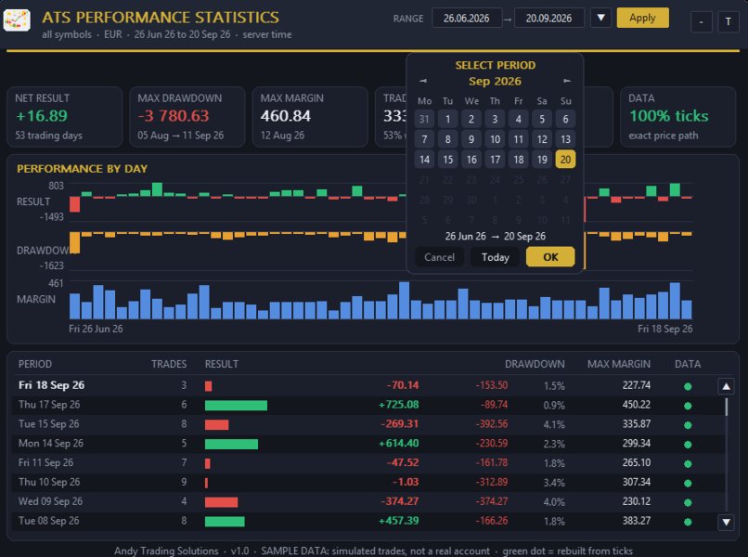Click the green result bar for Thu 17 Sep
Viewport: 748px width, 557px height.
[x=236, y=406]
